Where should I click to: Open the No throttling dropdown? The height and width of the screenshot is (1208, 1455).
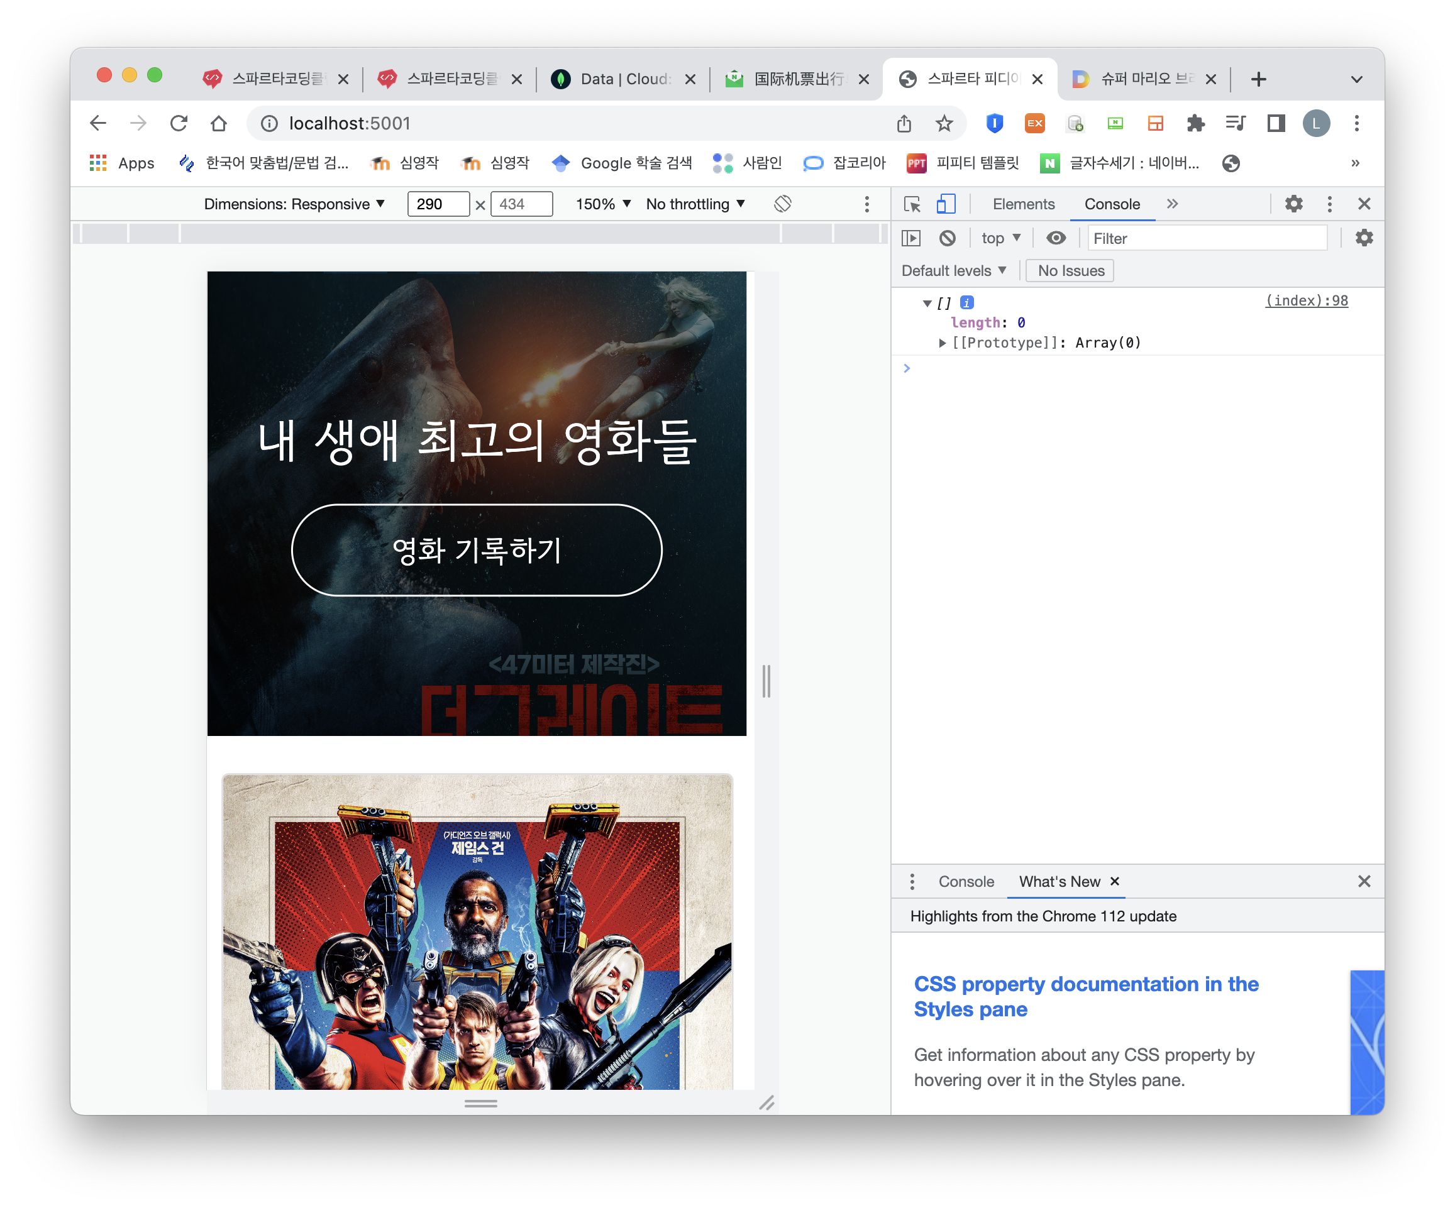(x=695, y=204)
